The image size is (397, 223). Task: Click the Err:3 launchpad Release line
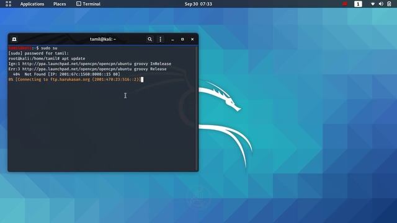point(87,69)
